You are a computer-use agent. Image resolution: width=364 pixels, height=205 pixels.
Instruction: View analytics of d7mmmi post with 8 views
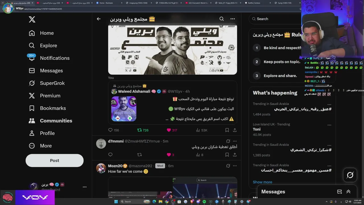coord(200,155)
